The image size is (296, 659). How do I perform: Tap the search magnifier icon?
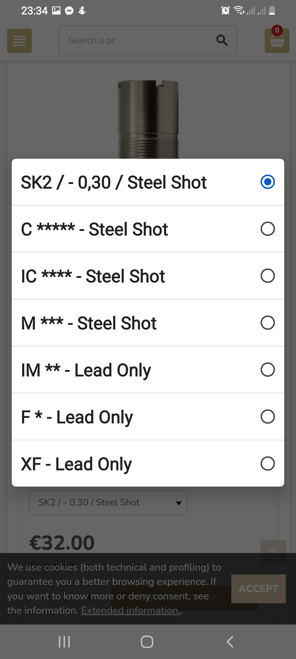(222, 41)
